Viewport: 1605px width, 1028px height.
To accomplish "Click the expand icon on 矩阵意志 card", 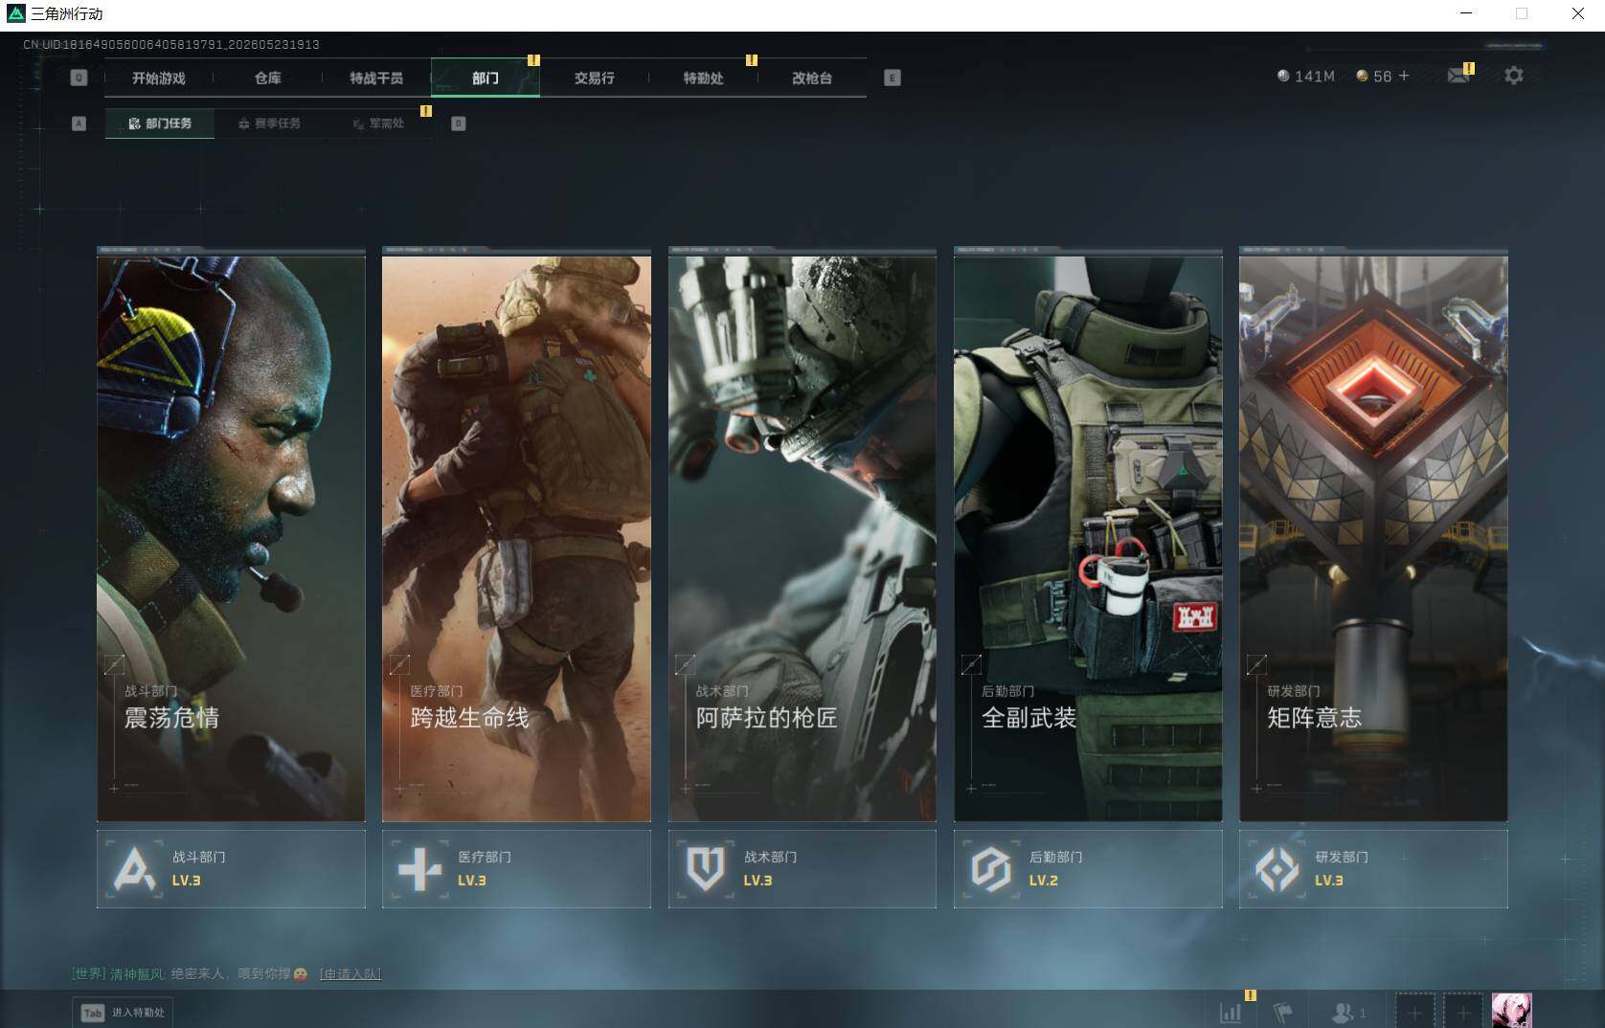I will (1256, 664).
